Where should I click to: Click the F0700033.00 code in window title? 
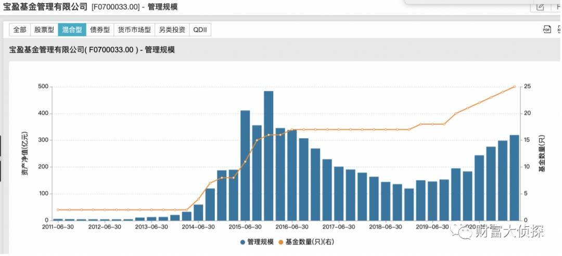tap(116, 7)
